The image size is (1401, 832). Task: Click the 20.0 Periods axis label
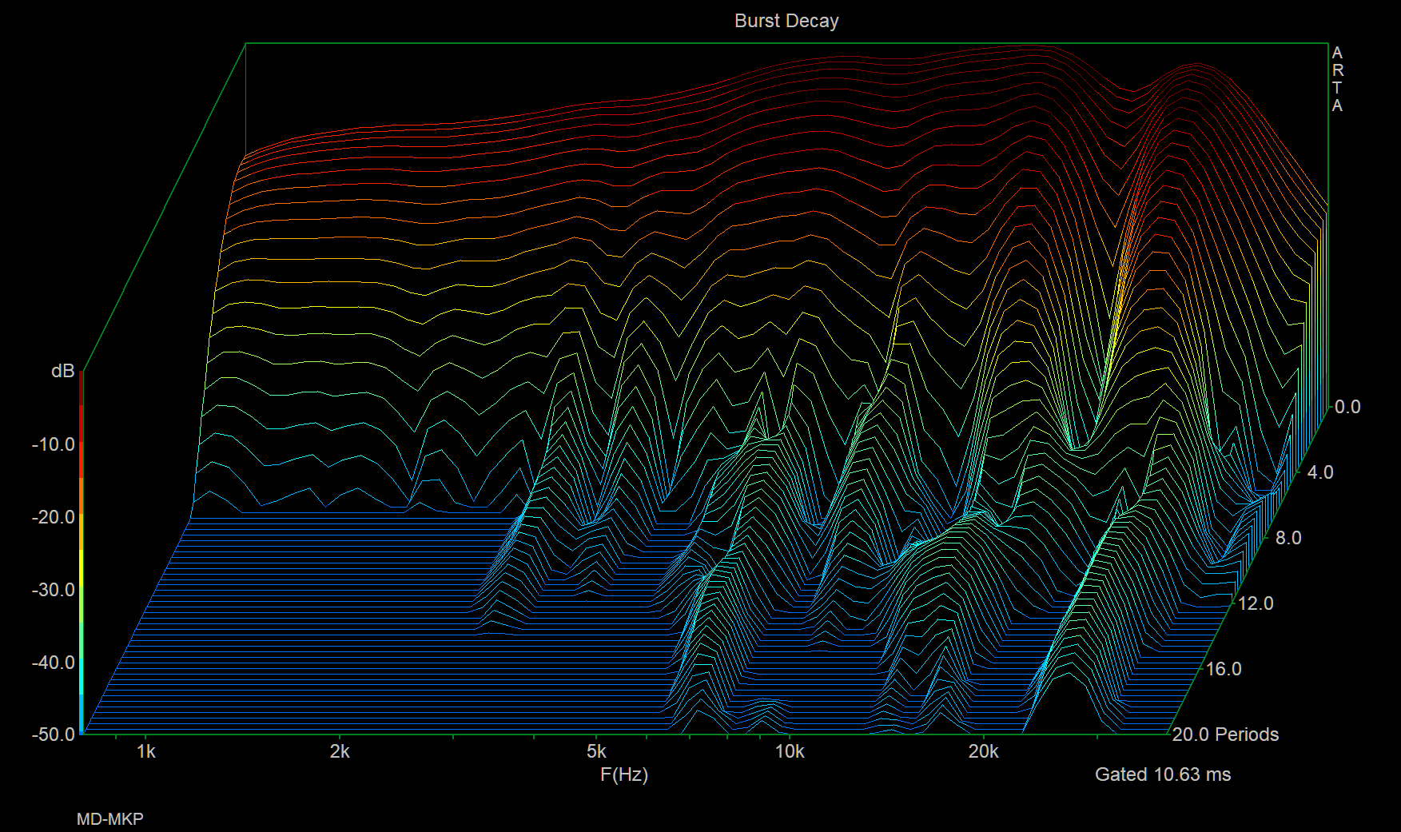1225,734
